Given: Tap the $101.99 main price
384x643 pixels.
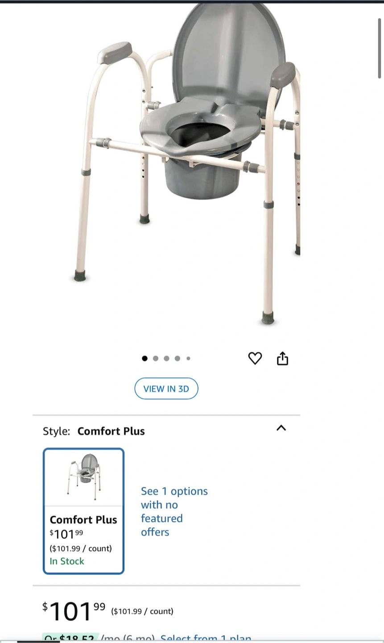Looking at the screenshot, I should 74,611.
